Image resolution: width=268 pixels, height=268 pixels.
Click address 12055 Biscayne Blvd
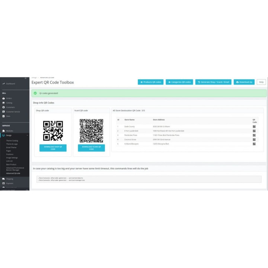pyautogui.click(x=161, y=144)
